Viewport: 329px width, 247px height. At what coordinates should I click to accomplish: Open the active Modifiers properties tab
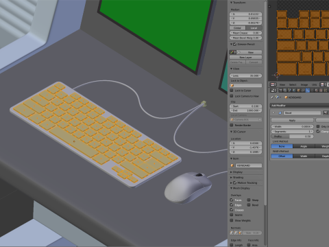pyautogui.click(x=308, y=90)
